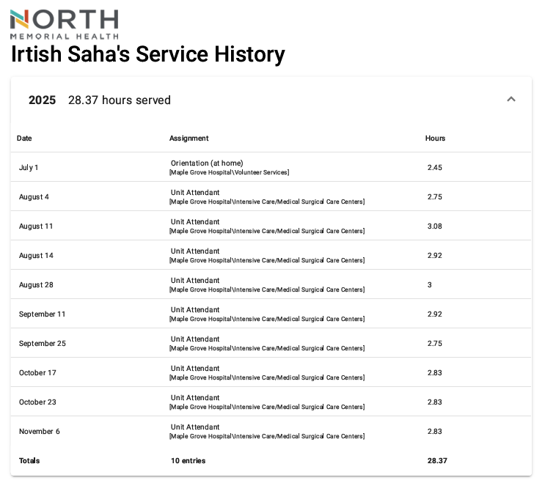Click the October 23 Unit Attendant assignment
Viewport: 545px width, 483px height.
coord(195,398)
